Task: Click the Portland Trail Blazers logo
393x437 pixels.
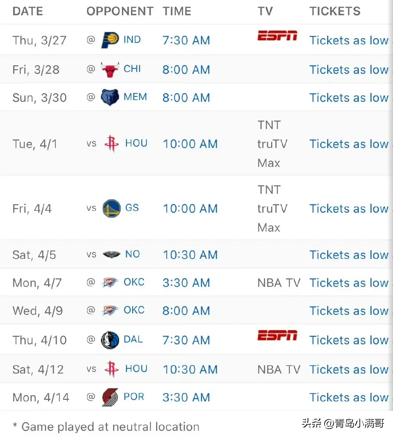Action: [x=110, y=397]
